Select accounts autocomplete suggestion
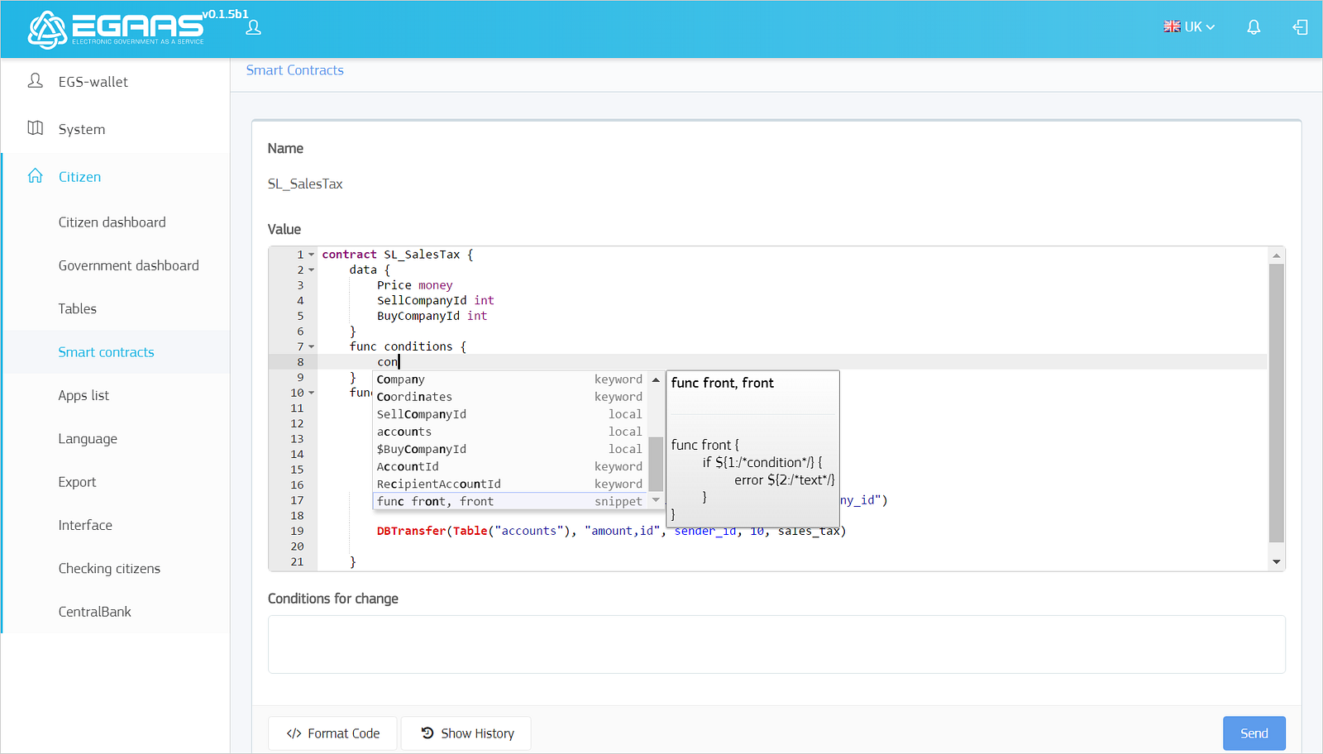1323x754 pixels. 510,432
